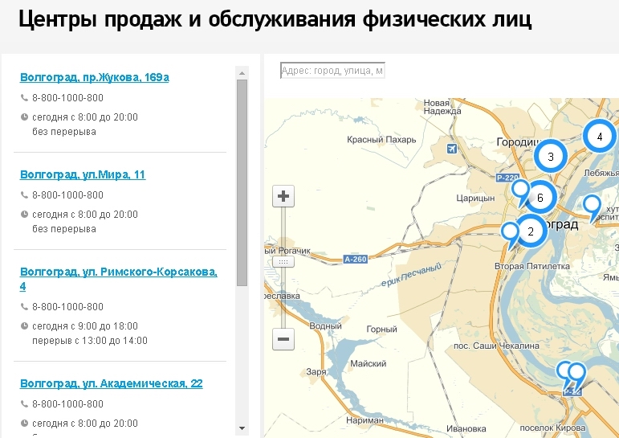
Task: Click the map zoom out minus button
Action: (283, 339)
